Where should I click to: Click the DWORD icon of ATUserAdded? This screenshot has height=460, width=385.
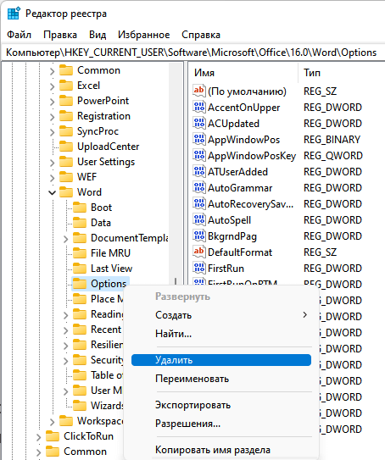tap(198, 171)
